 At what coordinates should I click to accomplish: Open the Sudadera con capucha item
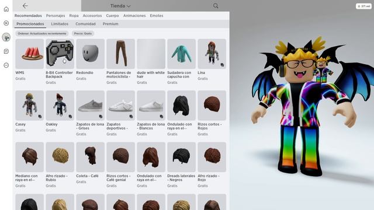(182, 54)
